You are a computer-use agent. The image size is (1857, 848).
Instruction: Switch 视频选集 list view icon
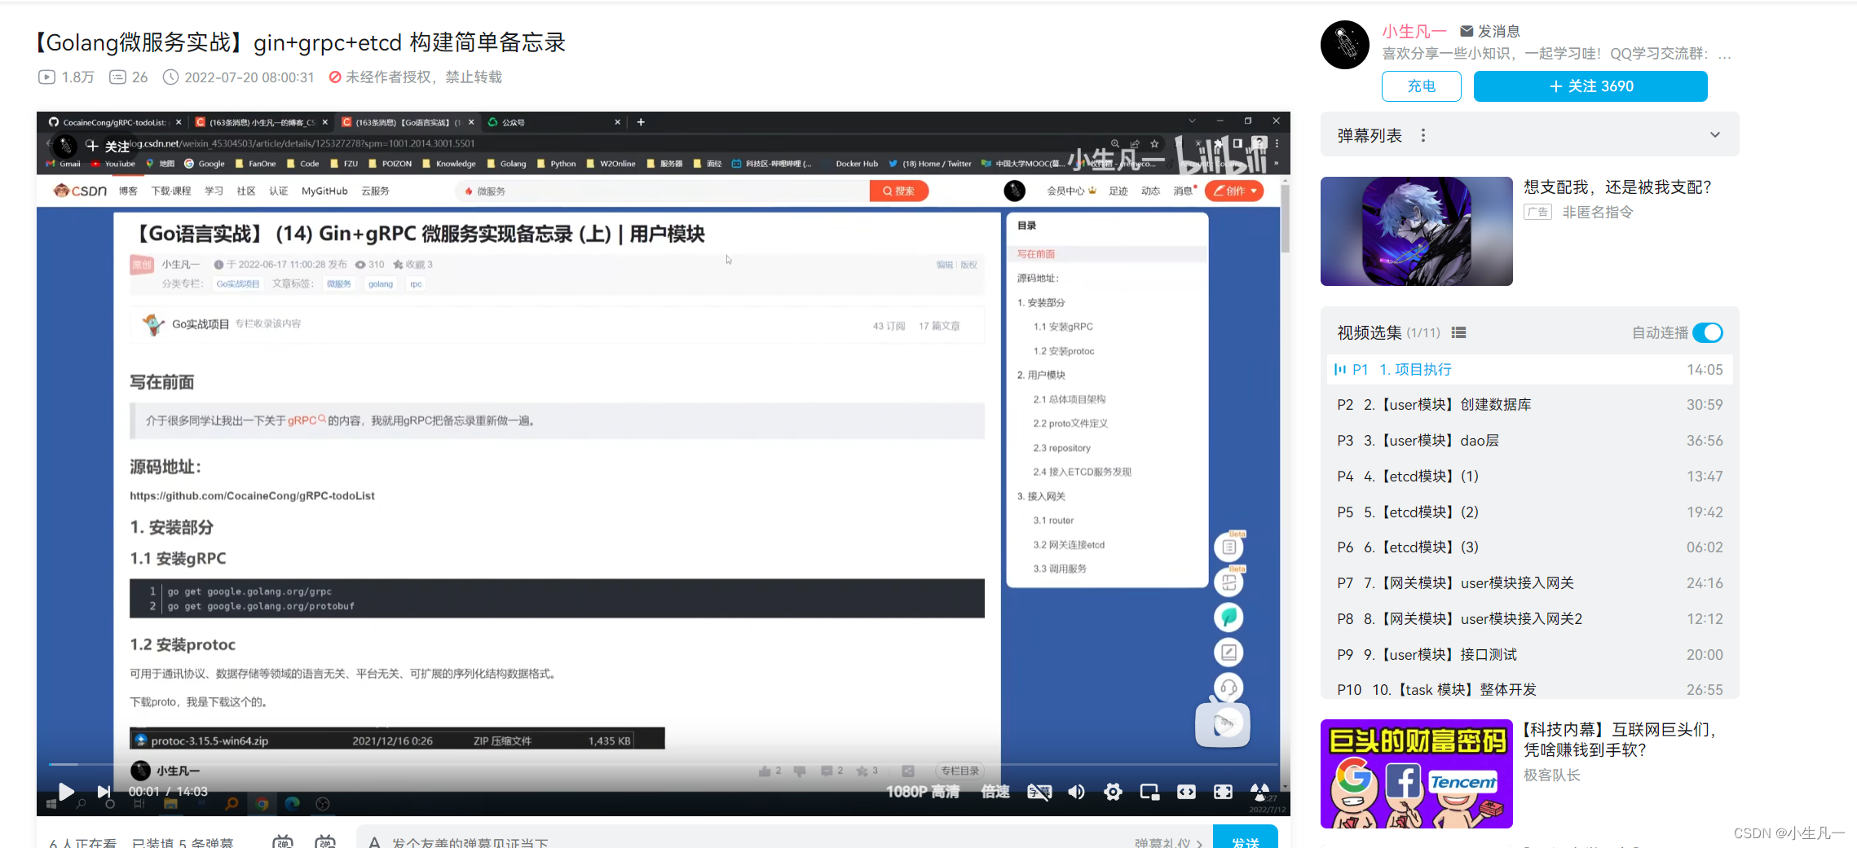coord(1459,332)
